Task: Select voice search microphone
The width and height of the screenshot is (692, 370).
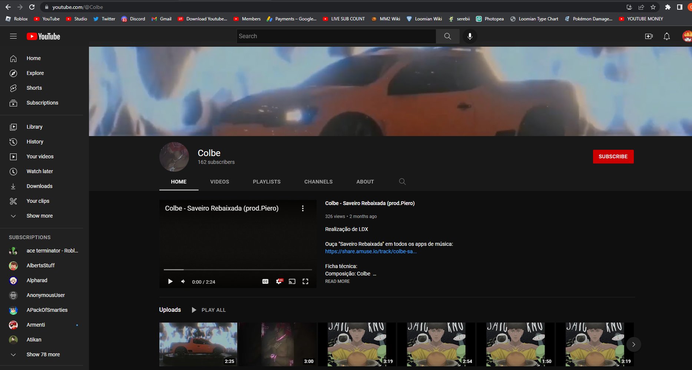Action: pyautogui.click(x=470, y=36)
